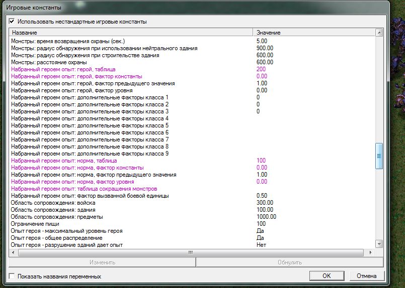Click the OK button
405x288 pixels.
(327, 276)
